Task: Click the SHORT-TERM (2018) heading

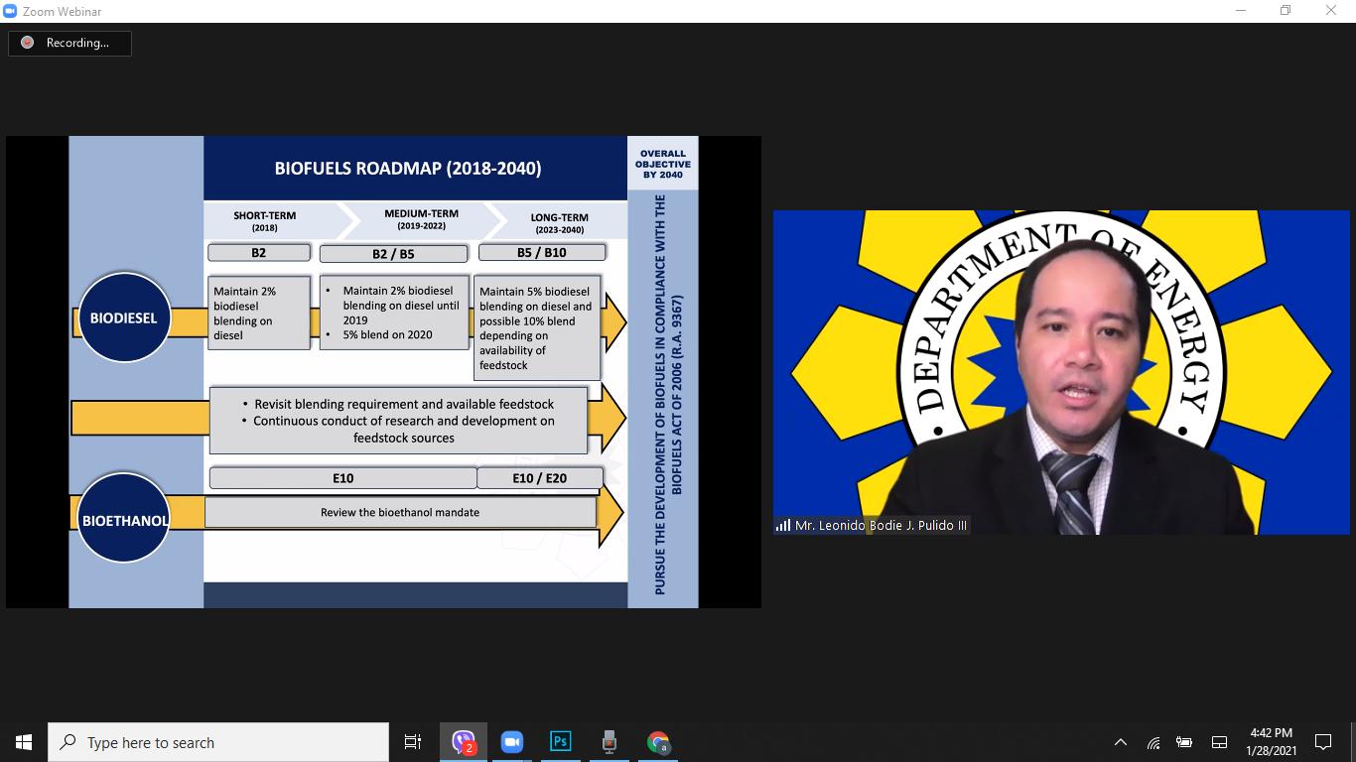Action: coord(265,221)
